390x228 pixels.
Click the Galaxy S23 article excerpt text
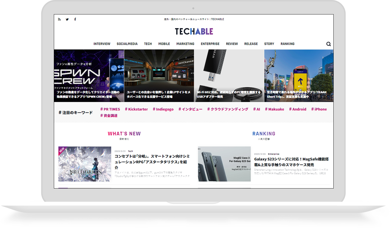292,172
